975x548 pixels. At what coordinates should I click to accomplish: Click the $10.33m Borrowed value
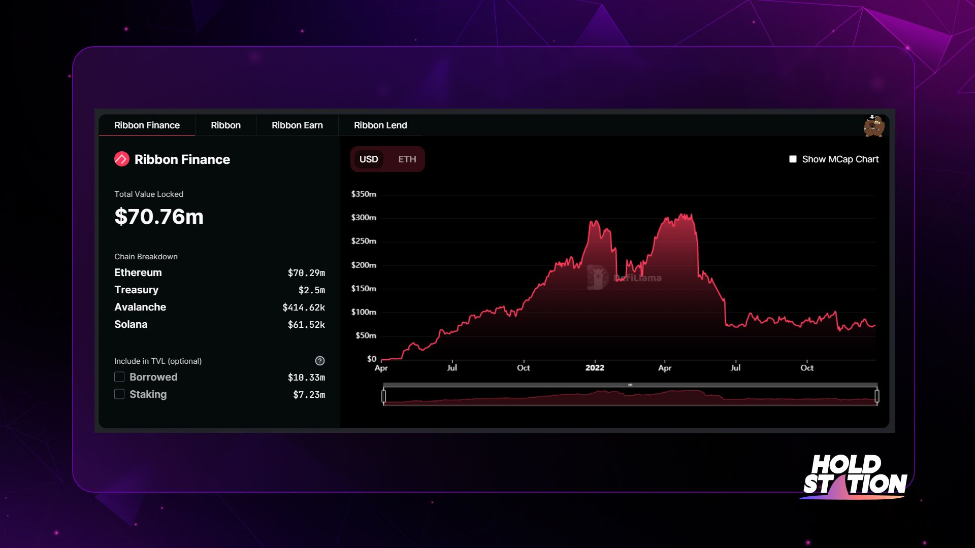coord(306,378)
